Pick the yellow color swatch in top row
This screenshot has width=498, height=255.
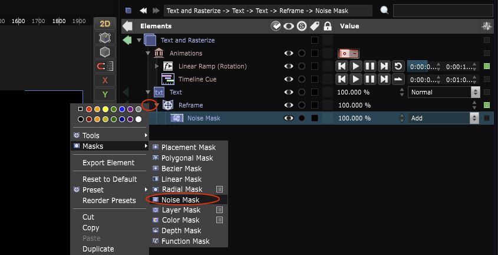[105, 109]
